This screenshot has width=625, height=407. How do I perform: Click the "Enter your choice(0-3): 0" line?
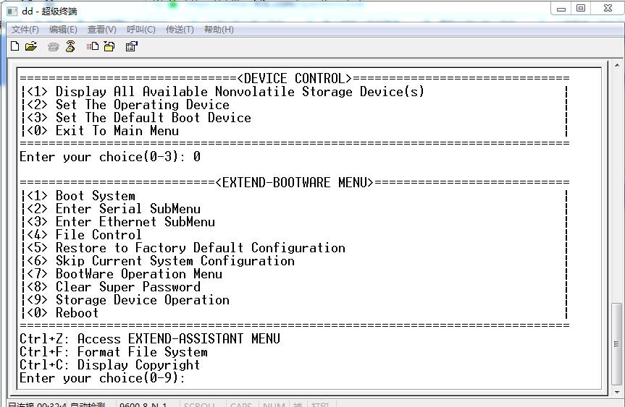click(110, 157)
